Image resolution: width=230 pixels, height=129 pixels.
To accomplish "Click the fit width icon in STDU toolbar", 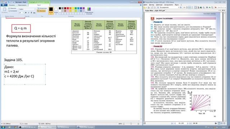I will [189, 8].
